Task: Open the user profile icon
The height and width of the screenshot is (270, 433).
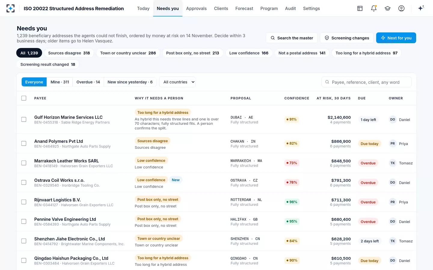Action: [x=401, y=8]
